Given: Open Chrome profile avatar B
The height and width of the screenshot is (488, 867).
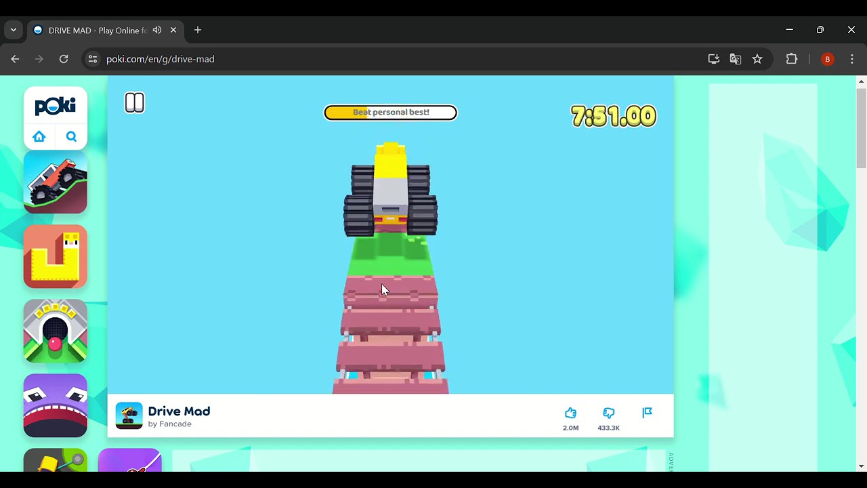Looking at the screenshot, I should (827, 59).
